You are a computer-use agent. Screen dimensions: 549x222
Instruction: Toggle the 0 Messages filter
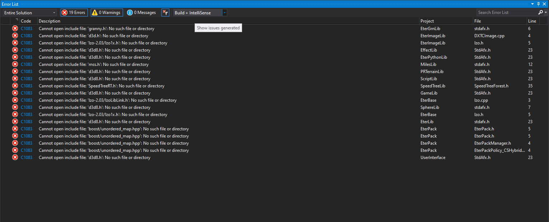[142, 13]
